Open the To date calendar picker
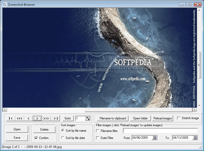Viewport: 204px width, 151px height. [195, 138]
